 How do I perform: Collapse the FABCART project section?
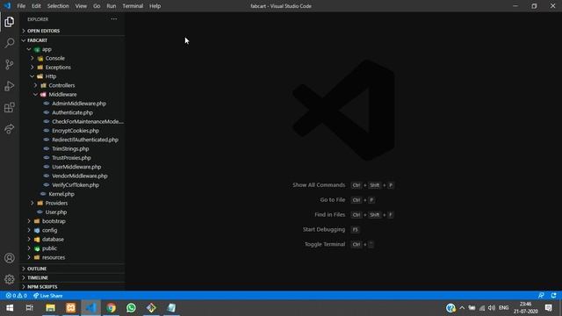pyautogui.click(x=72, y=40)
